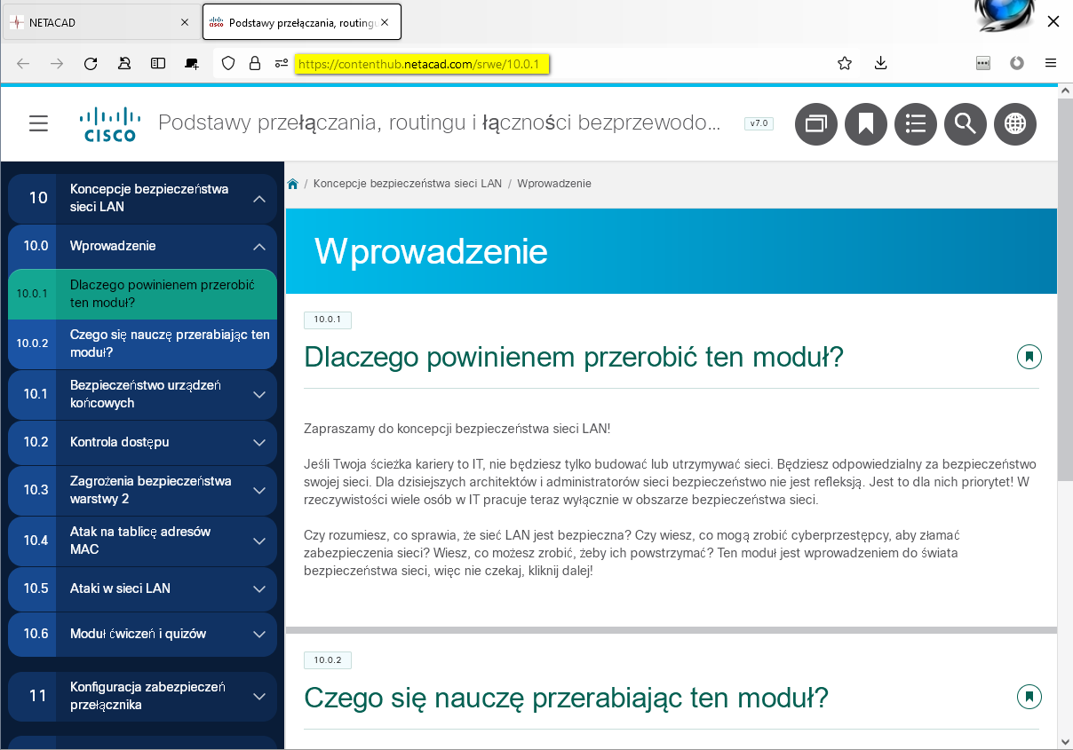The height and width of the screenshot is (750, 1073).
Task: Open the language globe icon
Action: pos(1015,123)
